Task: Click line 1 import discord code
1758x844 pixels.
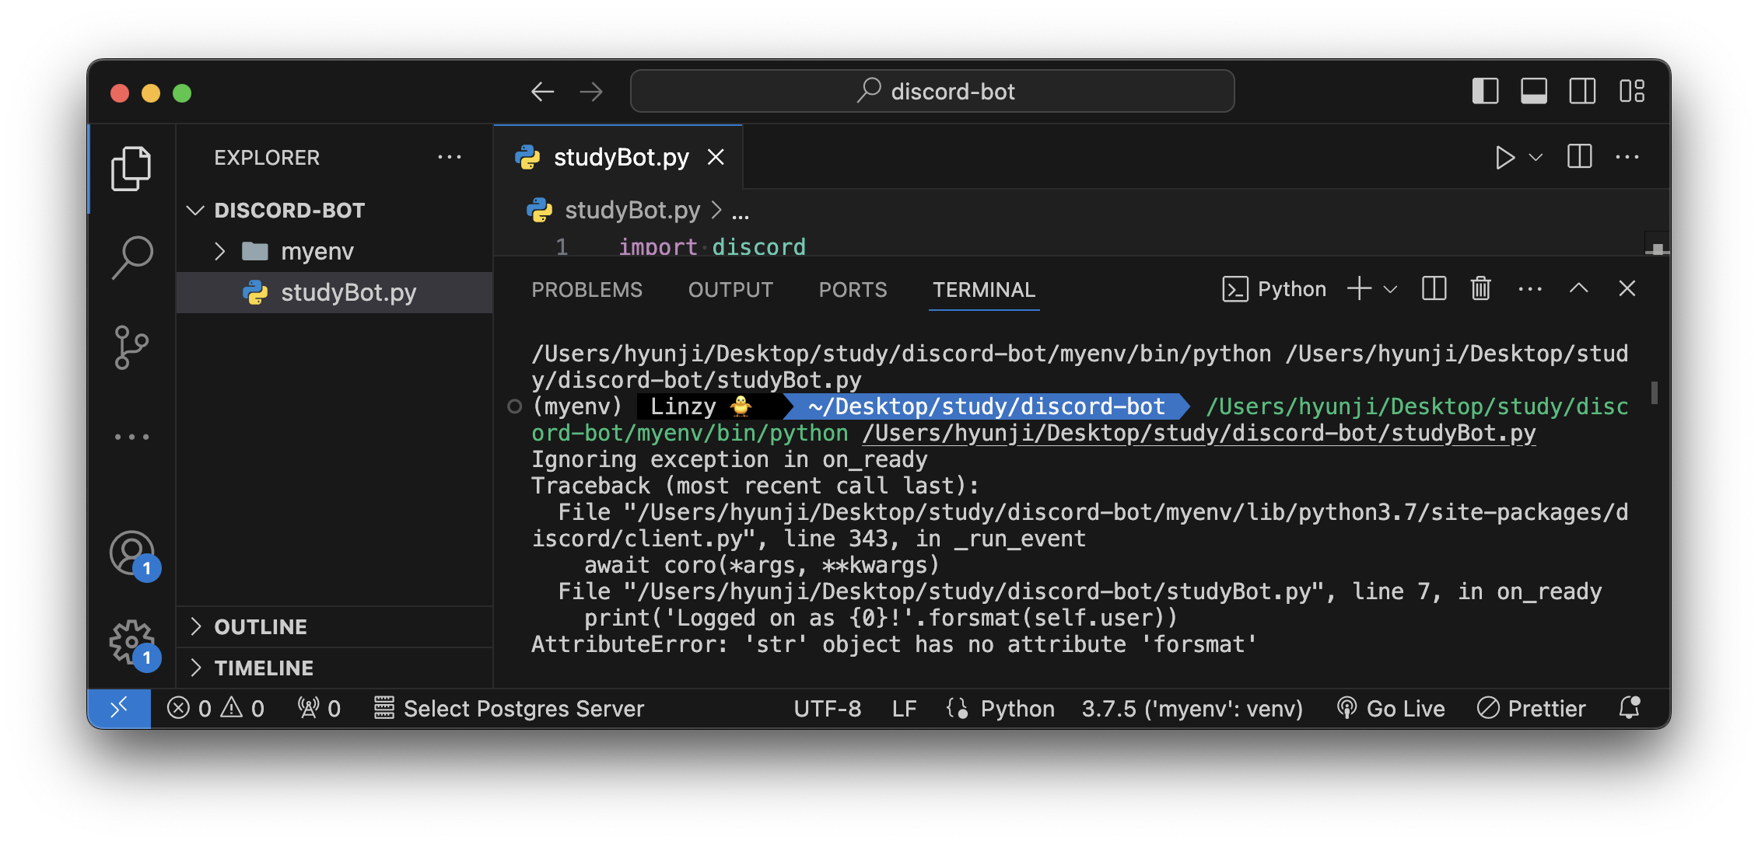Action: coord(712,246)
